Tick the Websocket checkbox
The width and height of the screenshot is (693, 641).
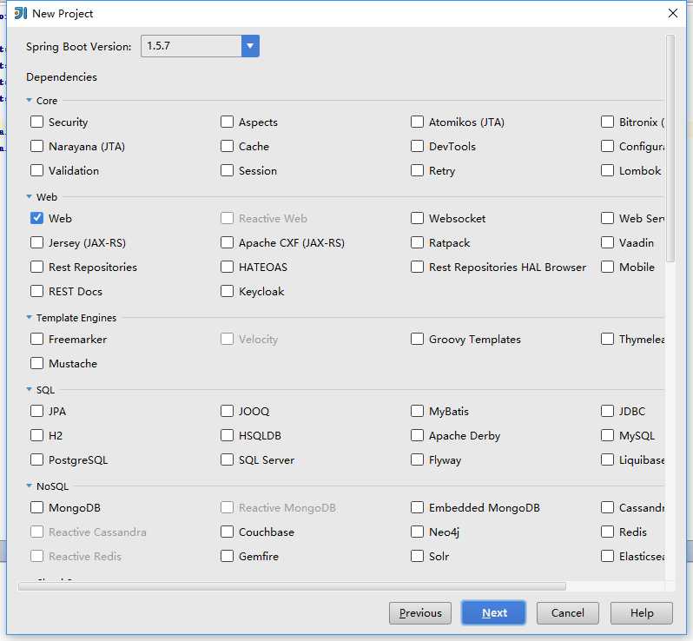point(417,218)
